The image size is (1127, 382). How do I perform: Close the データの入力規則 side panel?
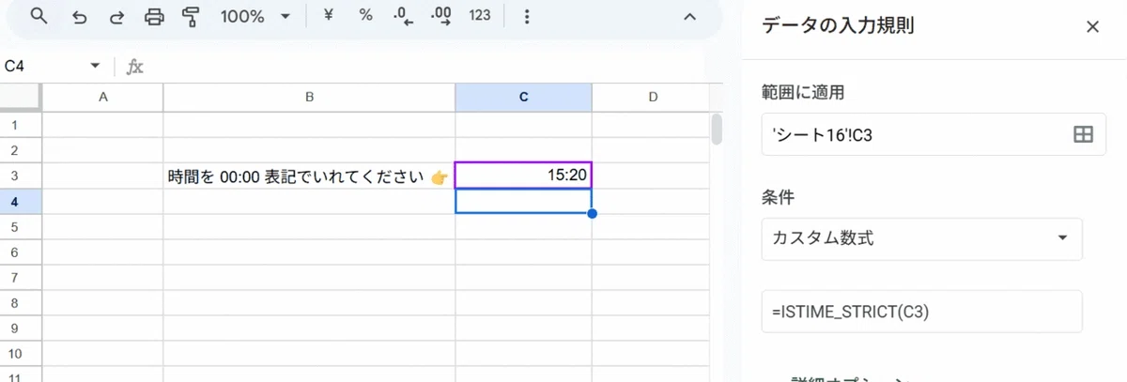pos(1092,26)
